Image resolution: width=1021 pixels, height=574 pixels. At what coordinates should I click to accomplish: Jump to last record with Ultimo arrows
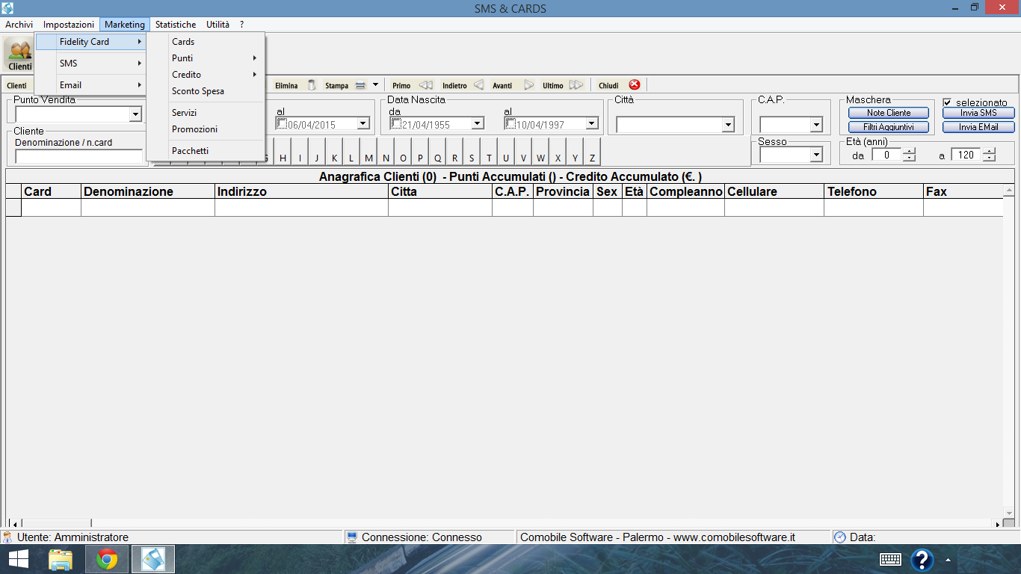click(x=576, y=85)
